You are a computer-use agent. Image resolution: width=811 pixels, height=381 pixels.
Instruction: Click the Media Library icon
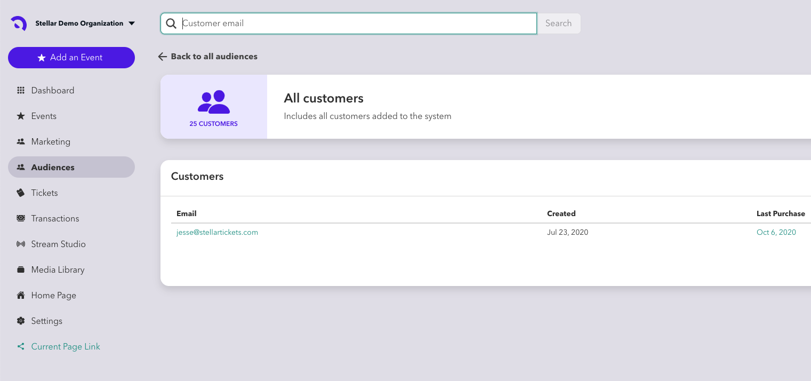coord(21,269)
